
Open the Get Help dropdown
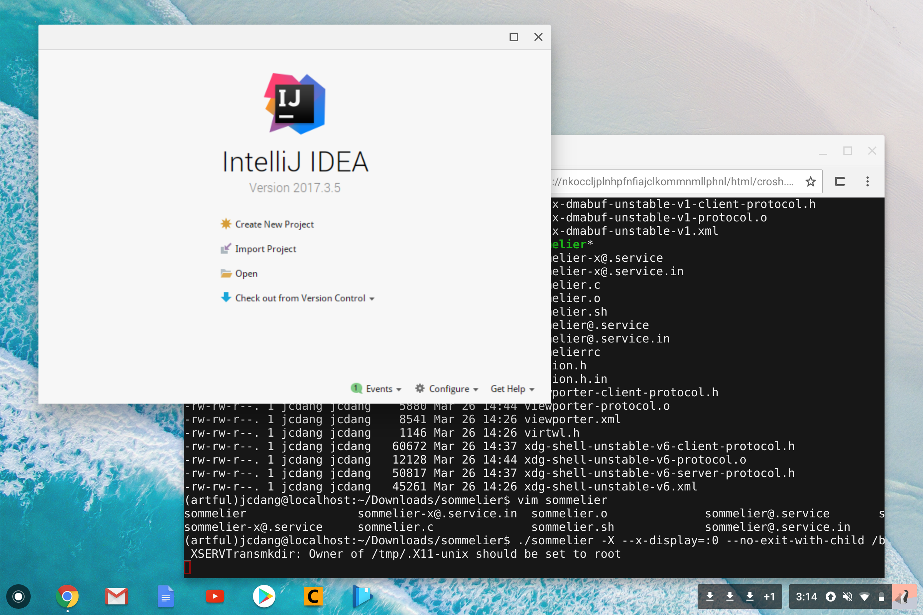[x=512, y=389]
